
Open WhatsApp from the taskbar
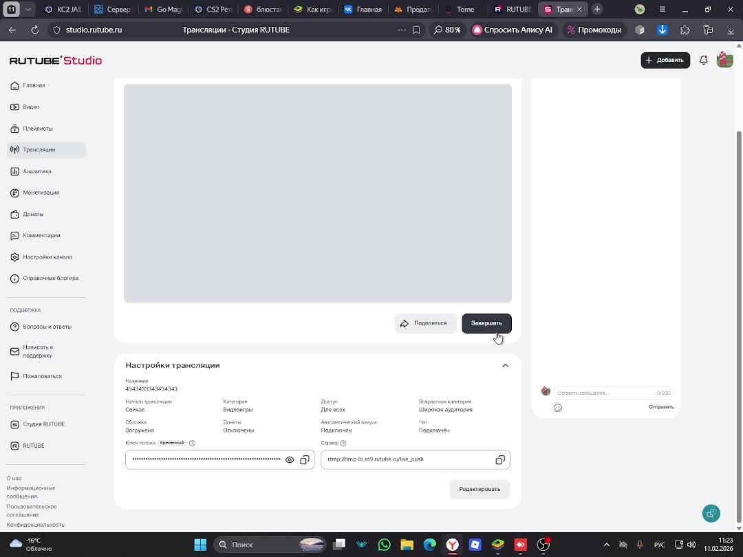[x=385, y=545]
